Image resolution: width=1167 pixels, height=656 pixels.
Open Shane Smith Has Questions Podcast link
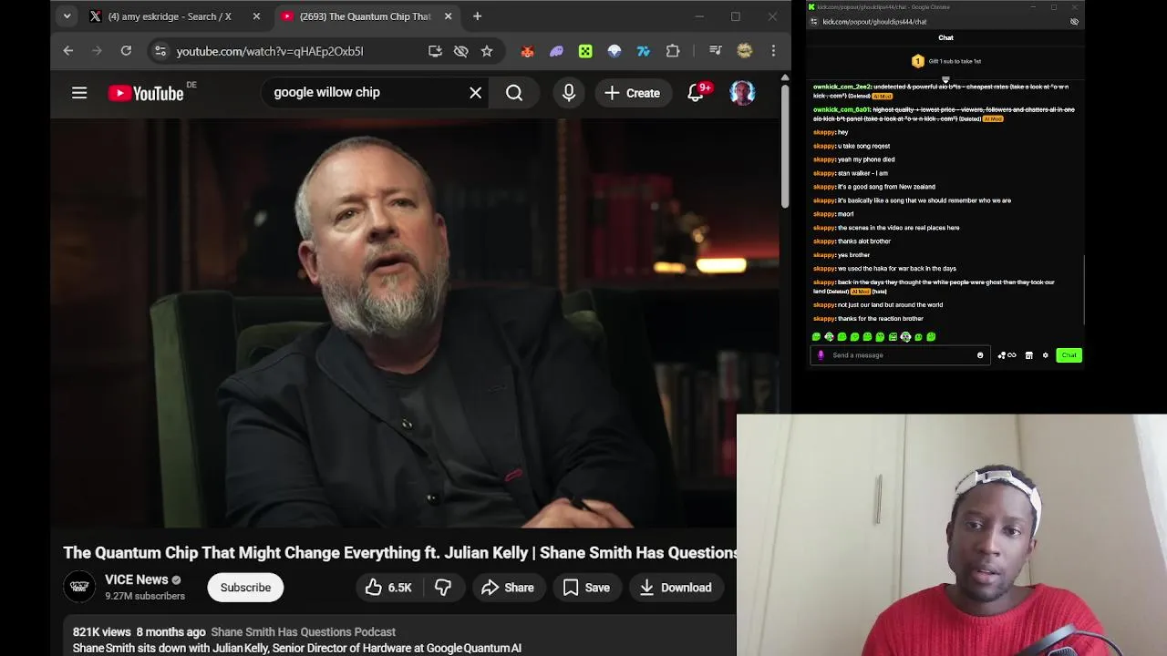(303, 631)
